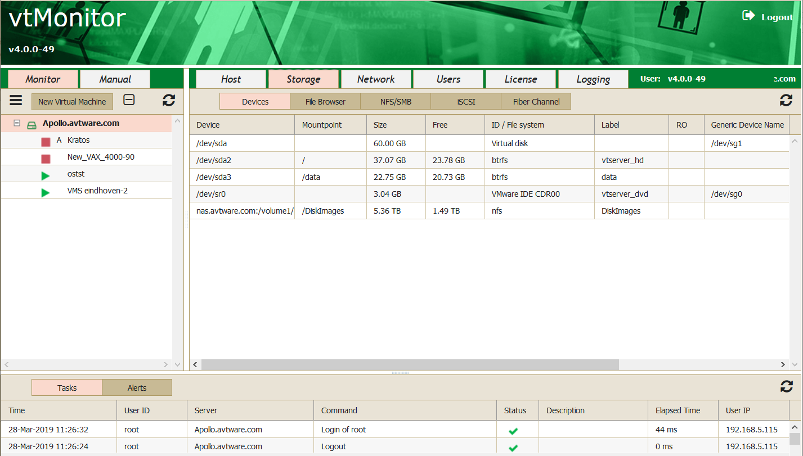The image size is (803, 456).
Task: Open the Manual tab
Action: [x=115, y=79]
